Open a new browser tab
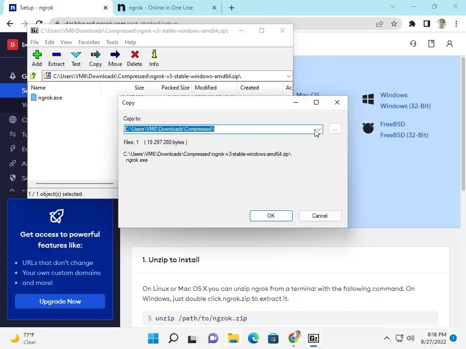Viewport: 466px width, 349px height. tap(232, 8)
